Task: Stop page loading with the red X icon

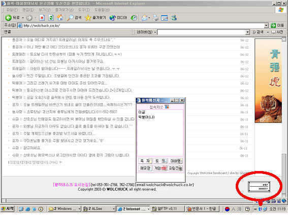Action: pos(42,18)
